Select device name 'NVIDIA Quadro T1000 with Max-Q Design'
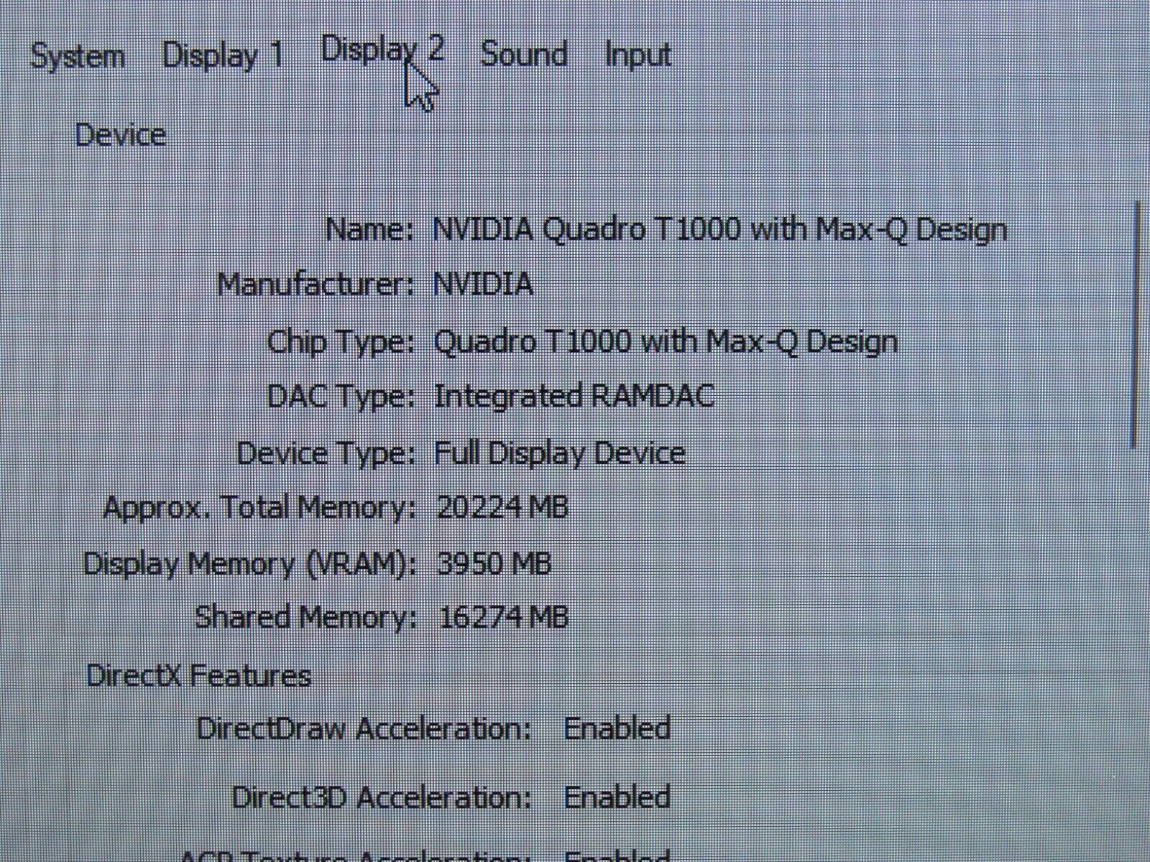This screenshot has height=862, width=1150. pos(719,230)
